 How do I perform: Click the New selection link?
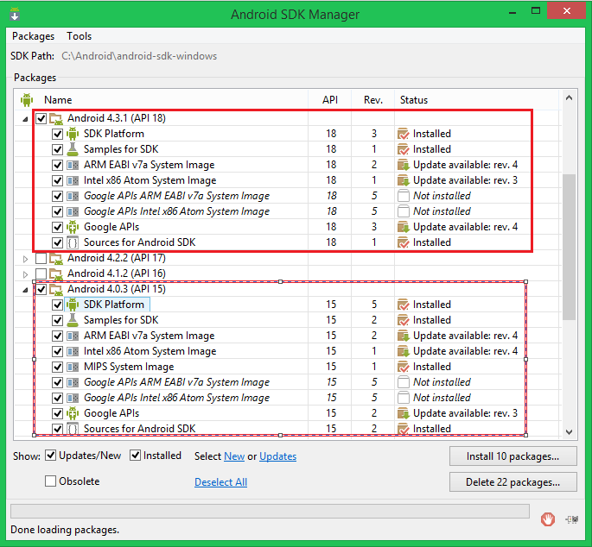pos(234,456)
